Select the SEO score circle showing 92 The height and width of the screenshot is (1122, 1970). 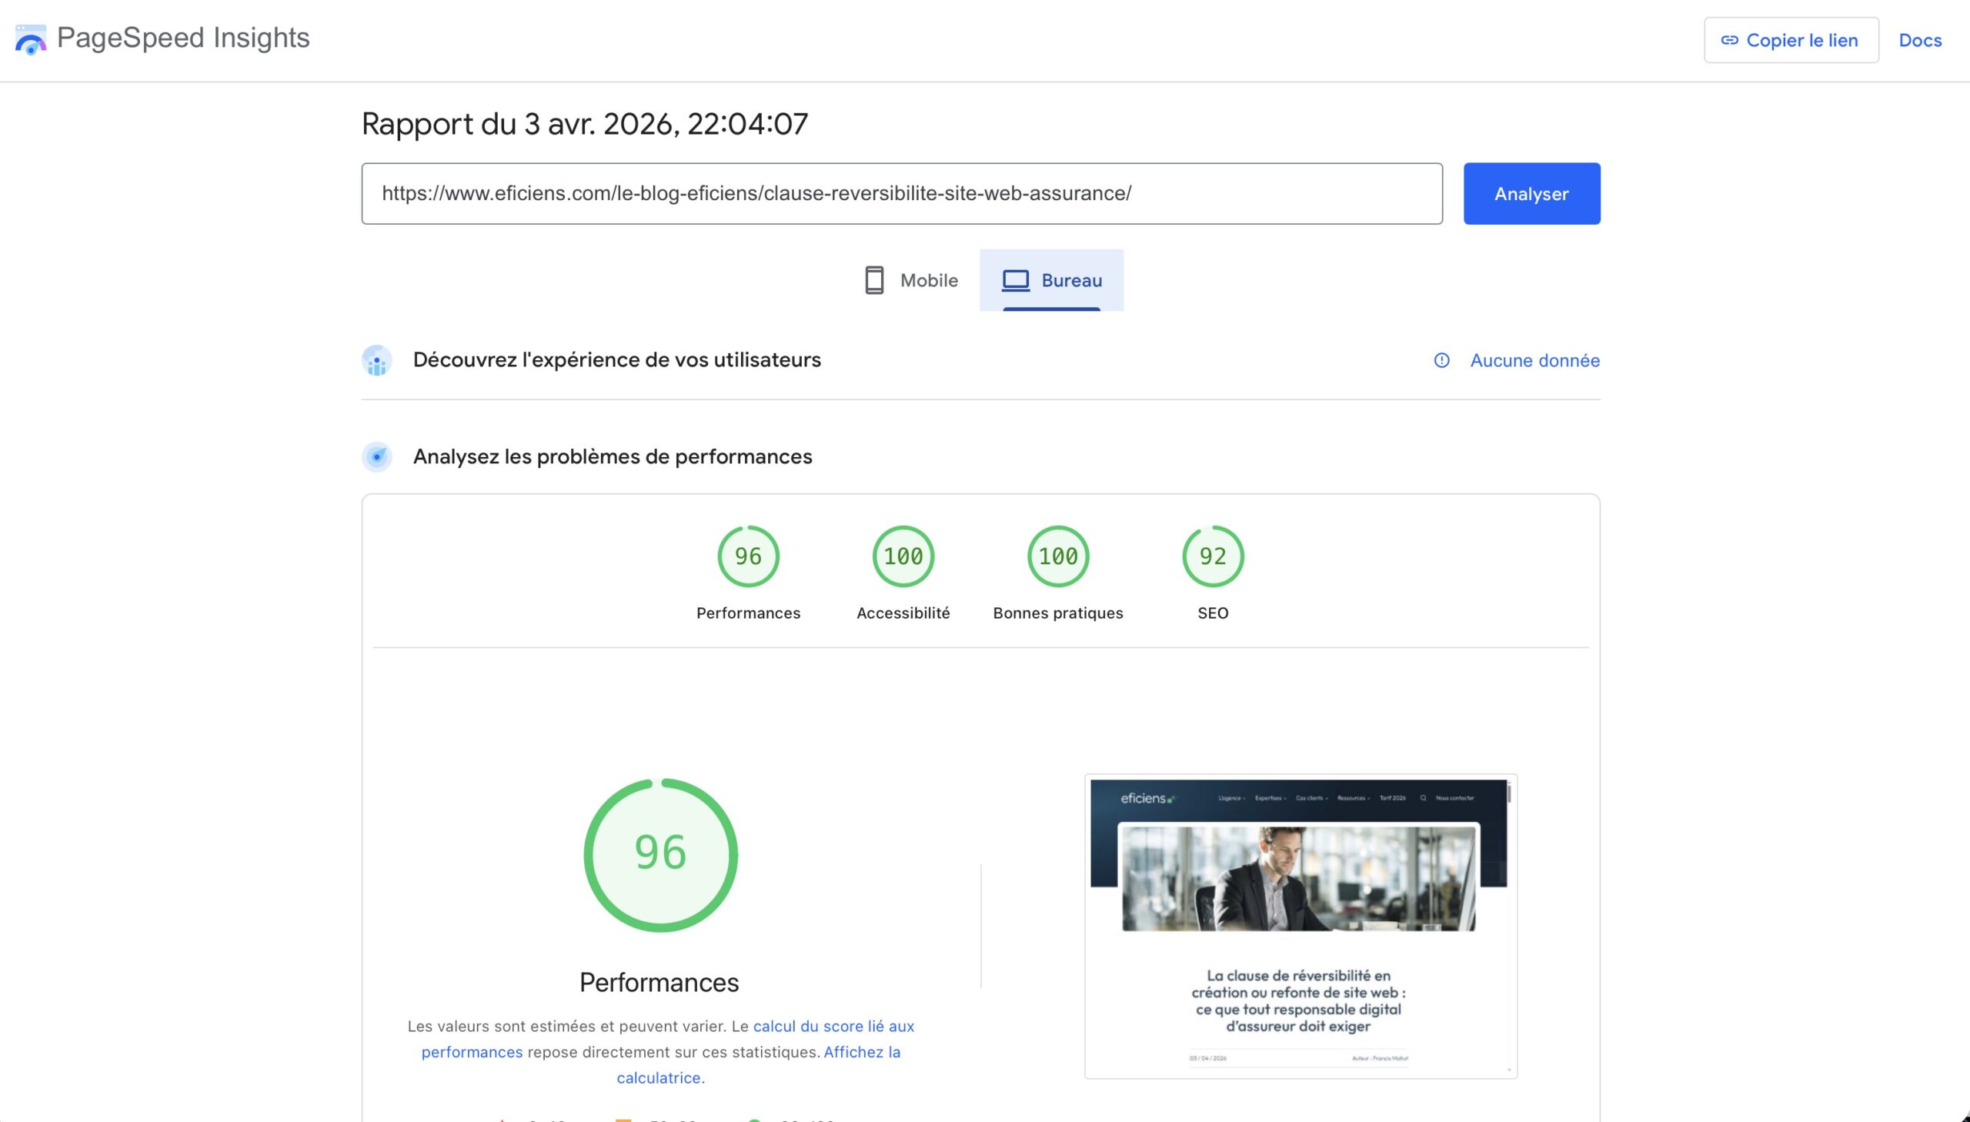pos(1213,556)
